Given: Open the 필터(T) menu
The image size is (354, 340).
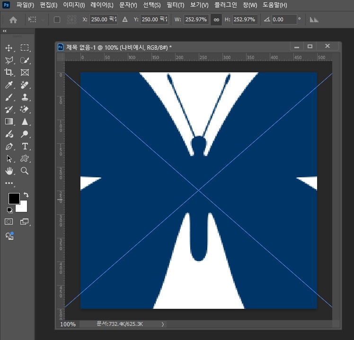Looking at the screenshot, I should pyautogui.click(x=176, y=5).
